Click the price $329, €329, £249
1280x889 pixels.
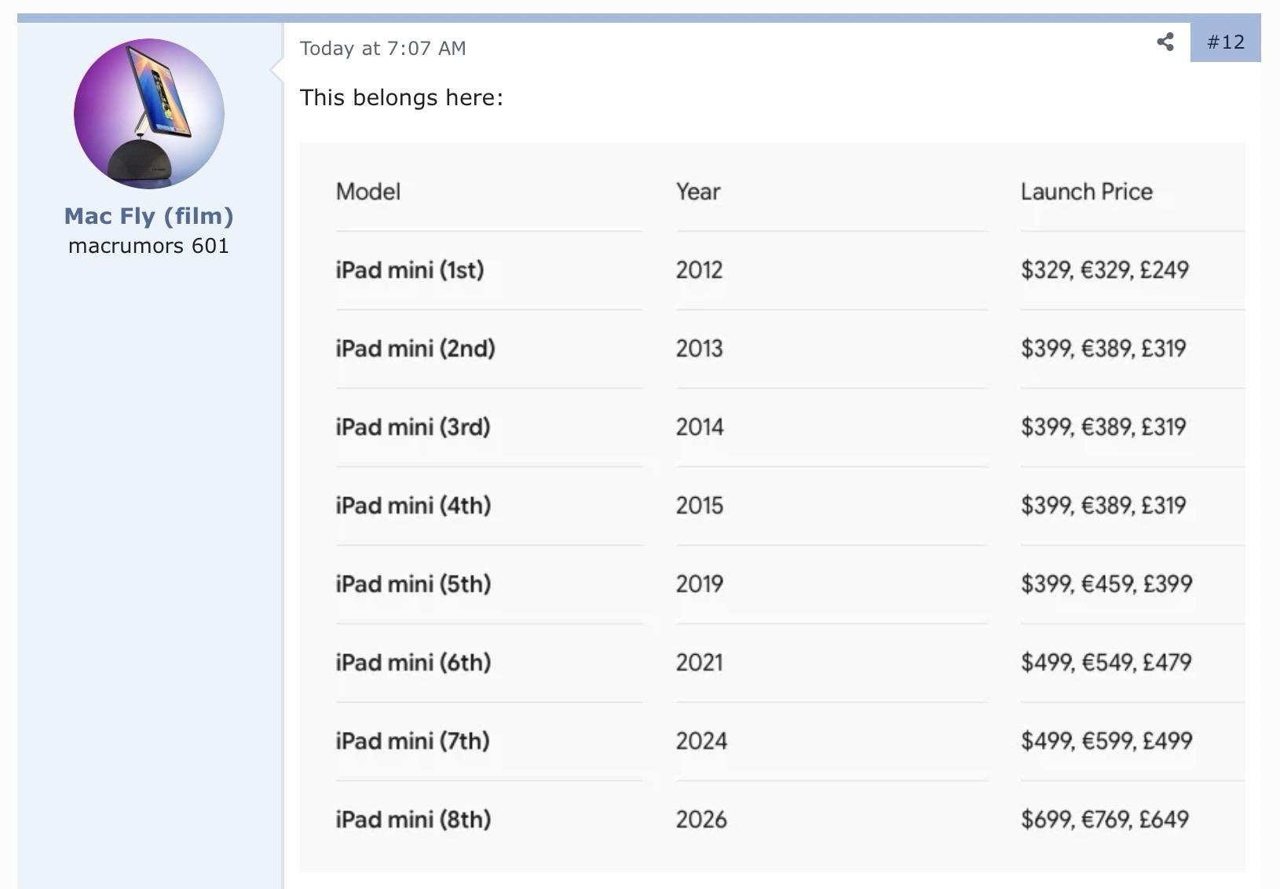[x=1105, y=270]
